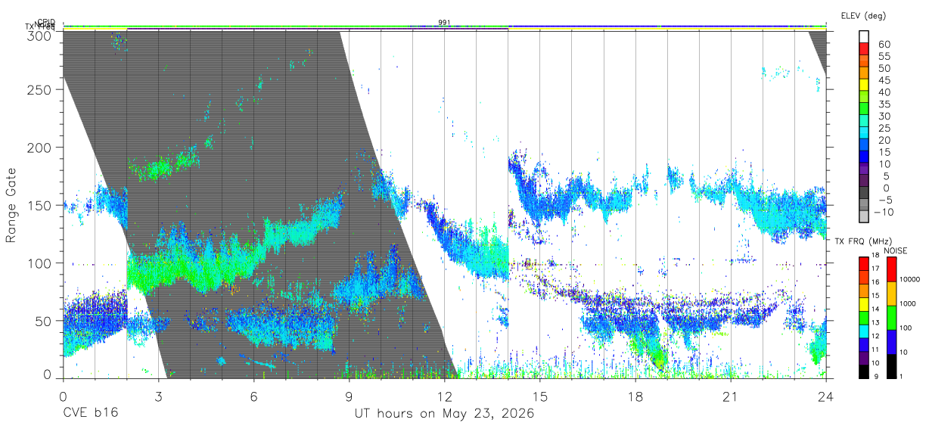Click the "1000" noise scale label
Viewport: 929px width, 429px height.
[909, 303]
